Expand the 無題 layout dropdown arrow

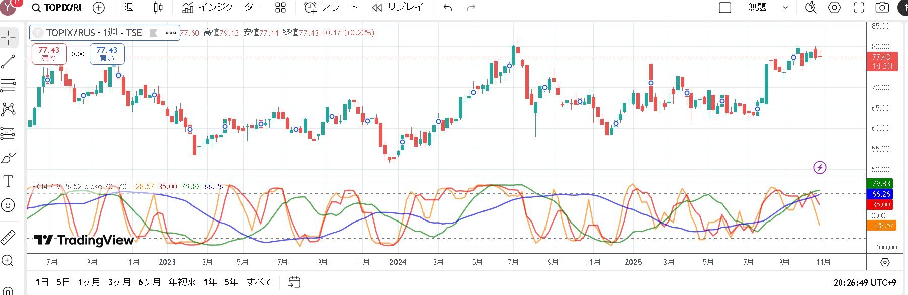(785, 8)
